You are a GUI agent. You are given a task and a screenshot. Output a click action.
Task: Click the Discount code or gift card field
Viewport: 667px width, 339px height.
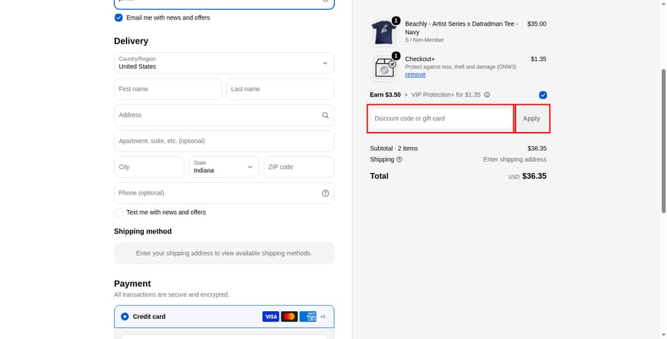(x=441, y=118)
